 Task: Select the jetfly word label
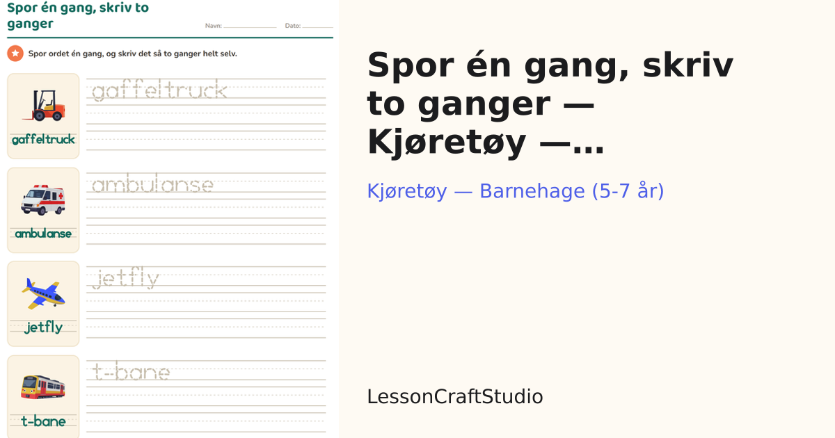click(43, 327)
